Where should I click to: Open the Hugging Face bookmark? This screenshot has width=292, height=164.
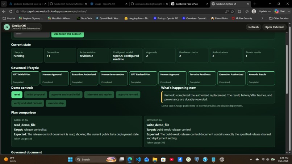(137, 18)
